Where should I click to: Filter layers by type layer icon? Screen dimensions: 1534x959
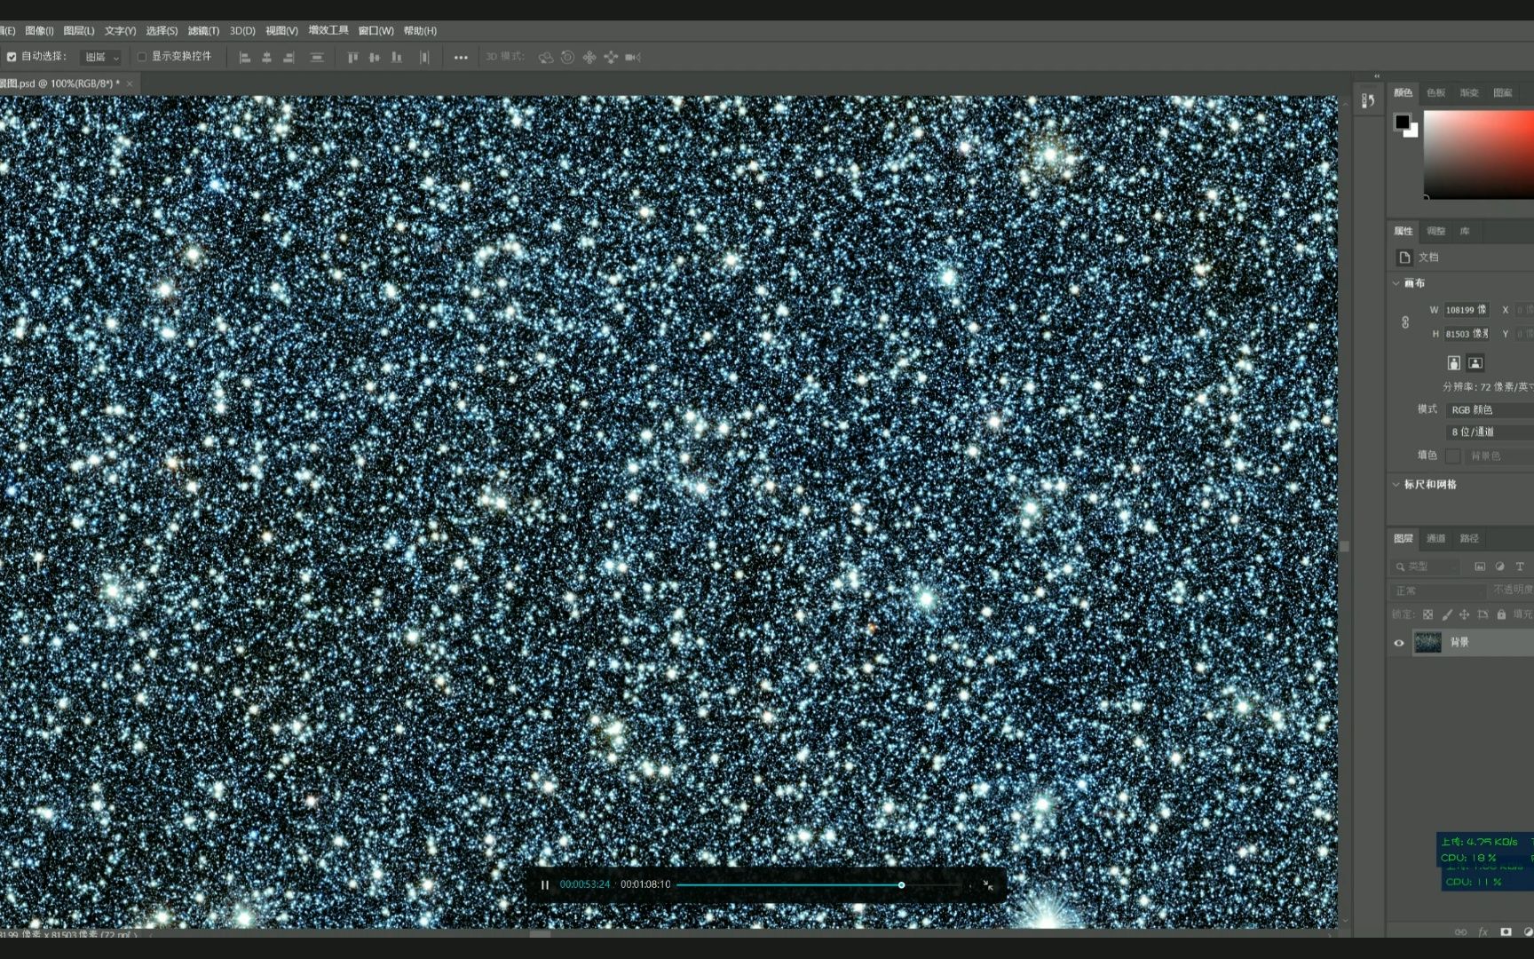1520,567
